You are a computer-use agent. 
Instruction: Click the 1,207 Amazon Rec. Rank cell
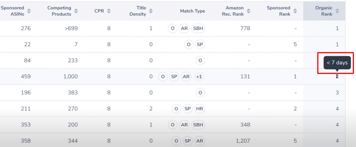pos(242,141)
